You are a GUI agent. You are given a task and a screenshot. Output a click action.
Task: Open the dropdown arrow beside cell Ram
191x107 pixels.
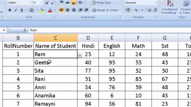tap(80, 56)
